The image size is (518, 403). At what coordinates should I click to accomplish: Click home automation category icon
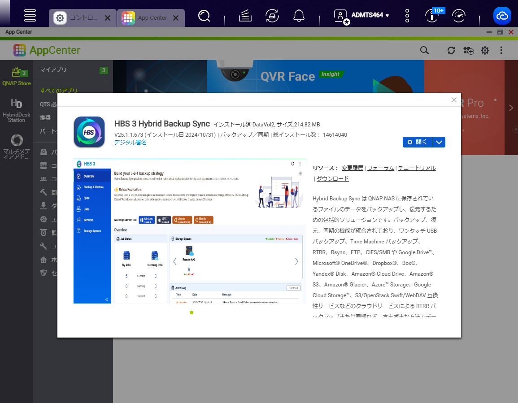pyautogui.click(x=44, y=260)
